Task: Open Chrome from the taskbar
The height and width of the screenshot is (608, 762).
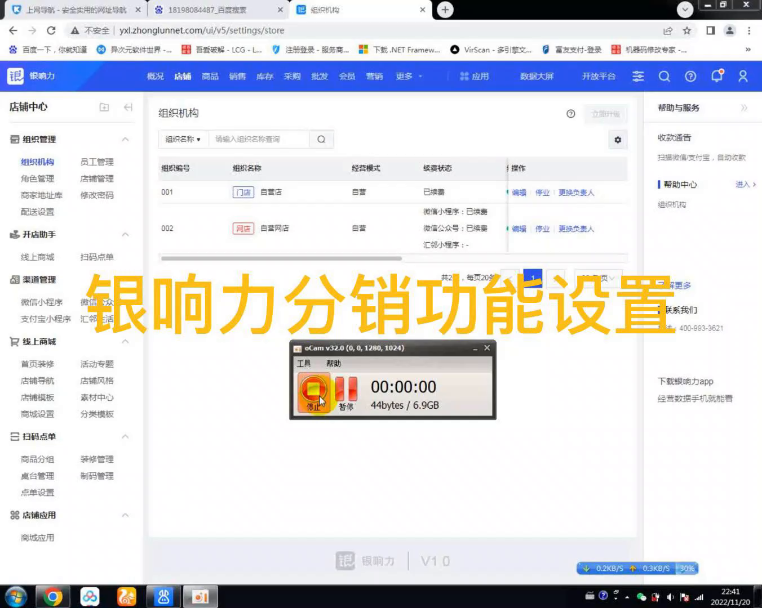Action: point(52,597)
